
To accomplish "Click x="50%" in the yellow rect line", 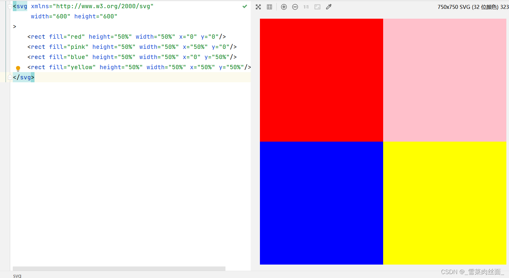I will point(202,67).
